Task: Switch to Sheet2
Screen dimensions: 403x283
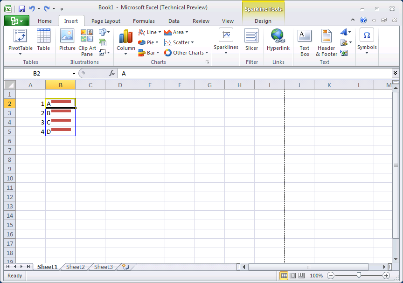Action: [75, 267]
